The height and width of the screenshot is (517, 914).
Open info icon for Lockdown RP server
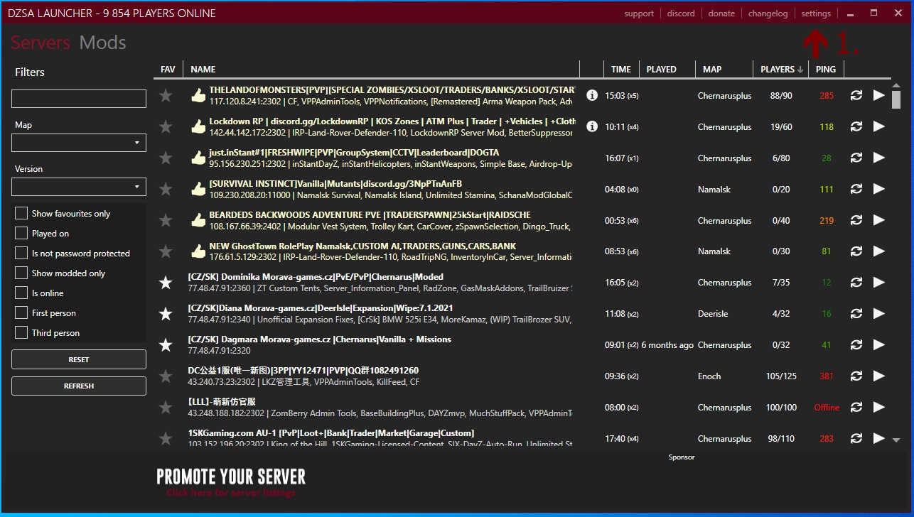click(x=591, y=127)
